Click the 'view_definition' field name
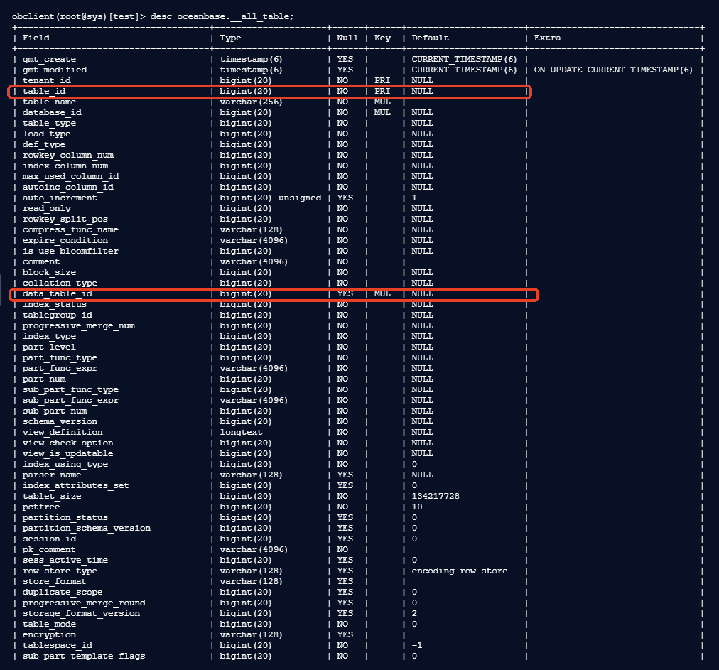Screen dimensions: 719x670 63,432
